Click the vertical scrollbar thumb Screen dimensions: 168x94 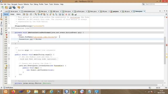165,50
